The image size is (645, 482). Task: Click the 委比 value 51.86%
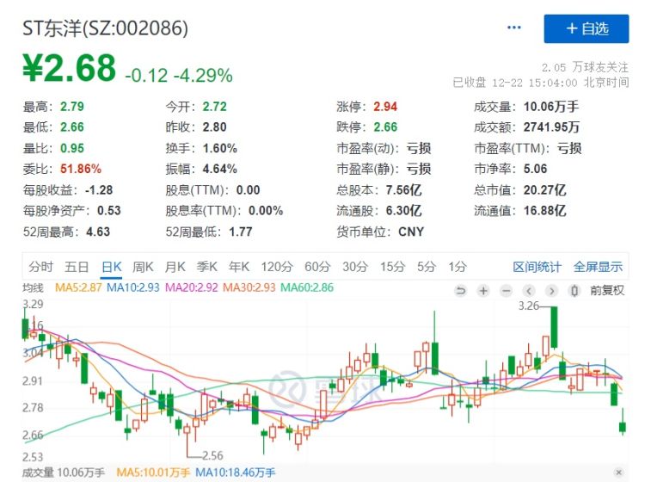[x=81, y=169]
